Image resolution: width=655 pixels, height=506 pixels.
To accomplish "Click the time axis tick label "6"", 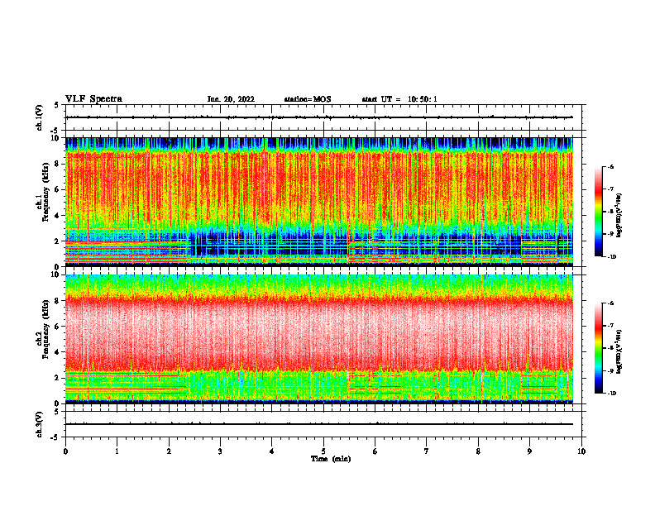I will (375, 451).
